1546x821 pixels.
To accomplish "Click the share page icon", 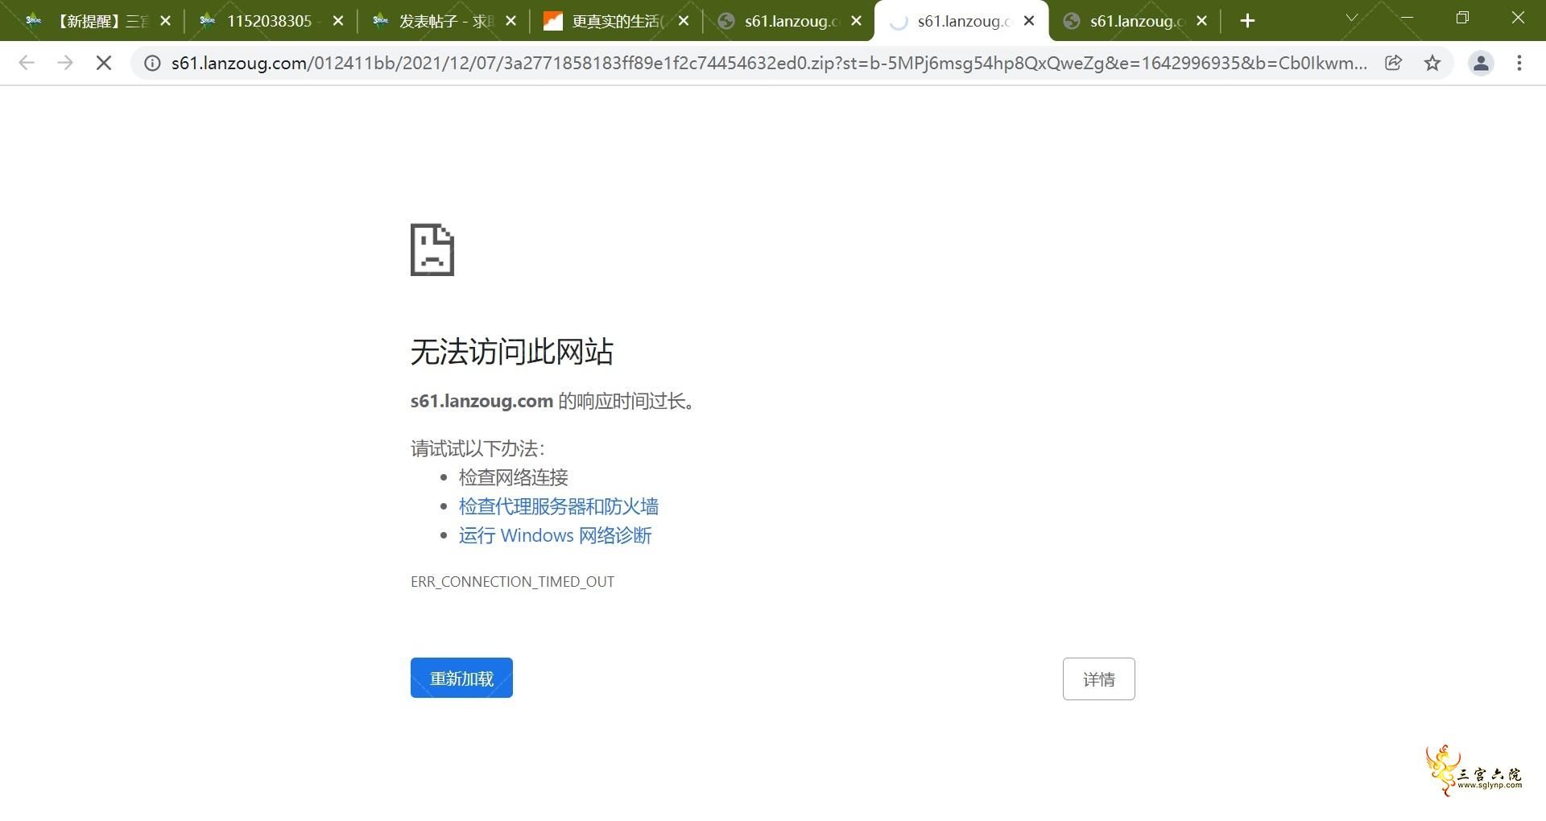I will point(1393,63).
